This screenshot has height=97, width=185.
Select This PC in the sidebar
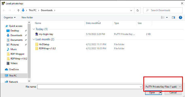click(x=13, y=76)
